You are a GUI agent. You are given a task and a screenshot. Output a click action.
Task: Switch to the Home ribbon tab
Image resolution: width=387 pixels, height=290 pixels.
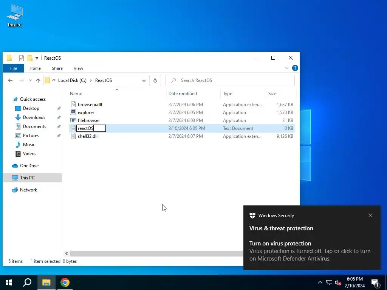pyautogui.click(x=35, y=68)
